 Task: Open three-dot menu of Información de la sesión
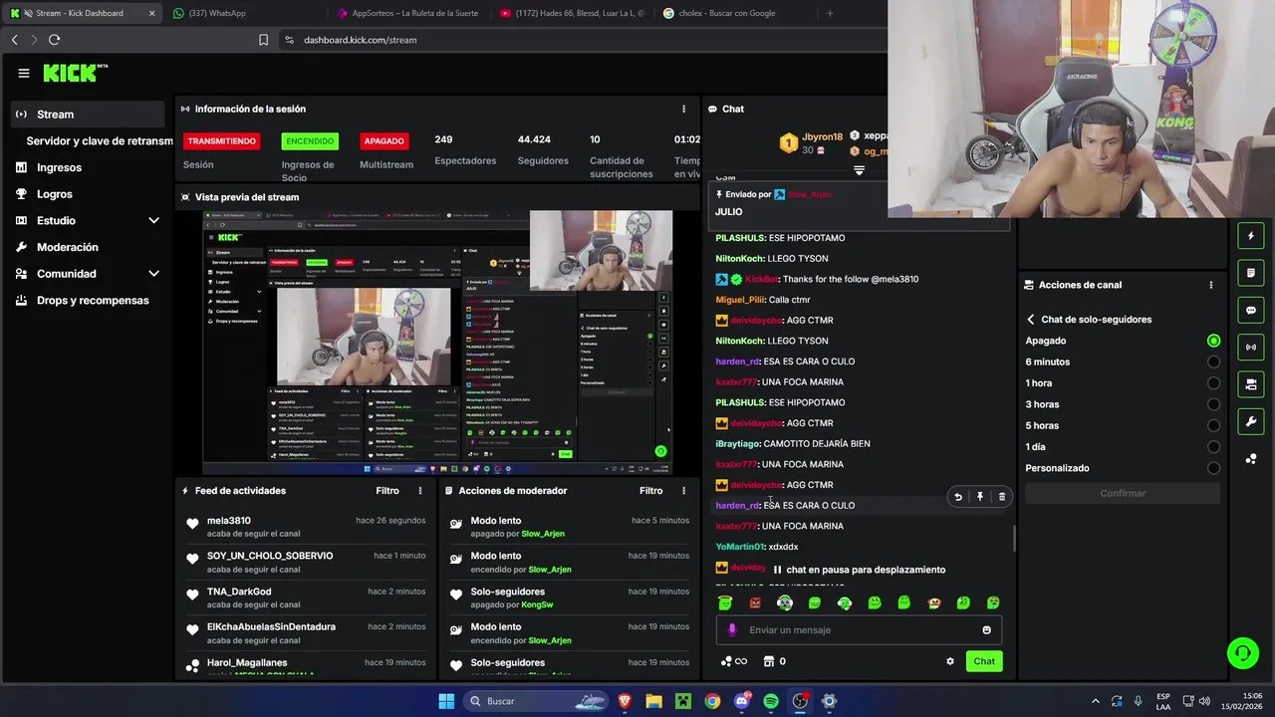click(x=683, y=109)
